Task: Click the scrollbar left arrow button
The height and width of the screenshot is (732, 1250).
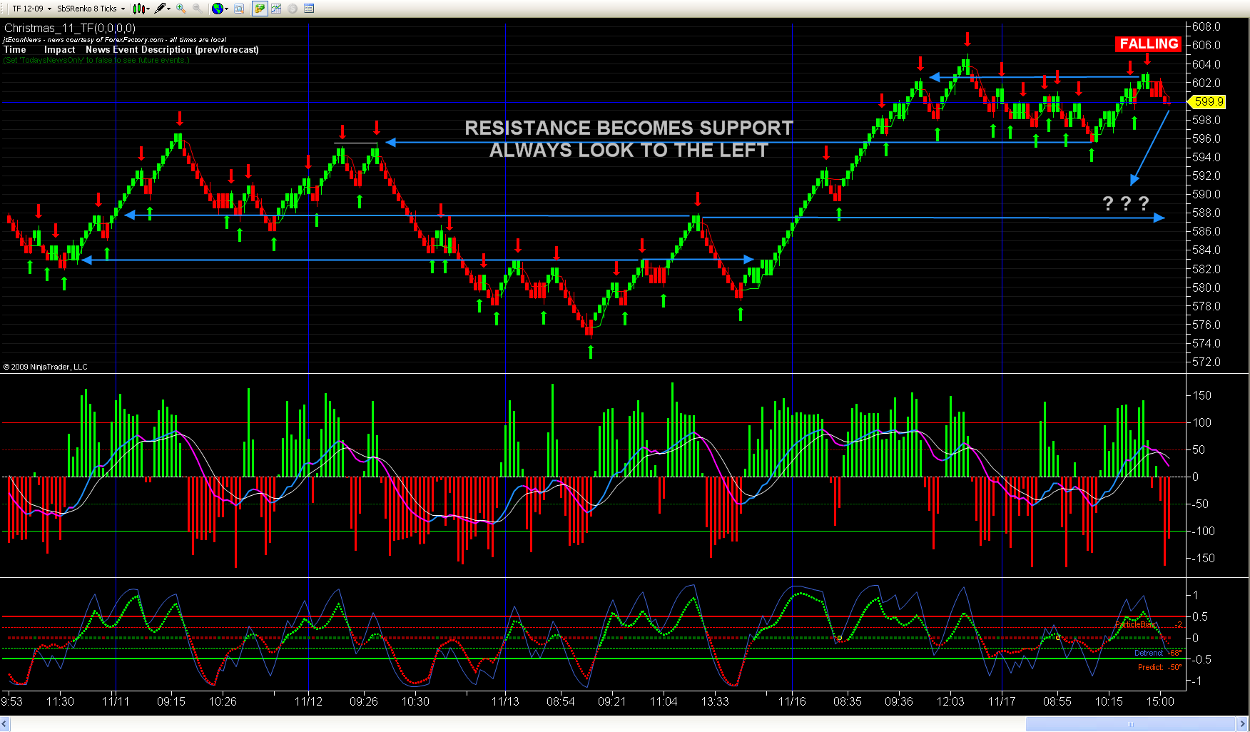Action: click(x=5, y=724)
